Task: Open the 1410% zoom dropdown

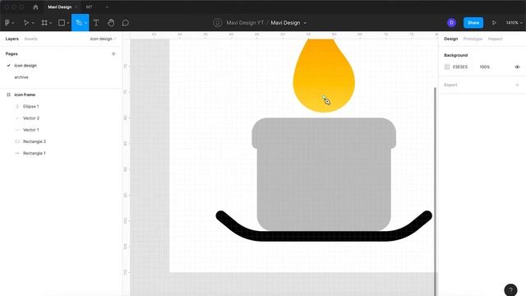Action: coord(514,23)
